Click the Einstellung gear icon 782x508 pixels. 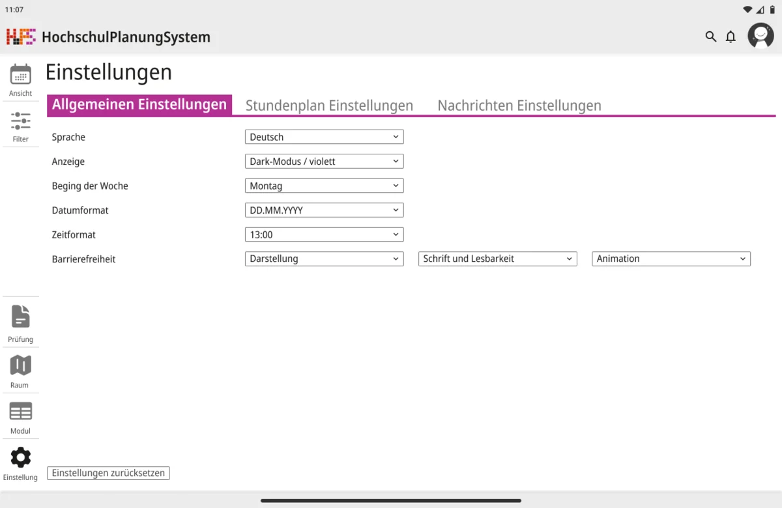click(20, 457)
